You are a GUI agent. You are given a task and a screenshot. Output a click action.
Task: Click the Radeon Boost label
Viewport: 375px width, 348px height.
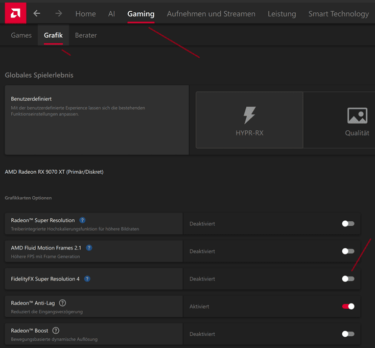coord(30,331)
